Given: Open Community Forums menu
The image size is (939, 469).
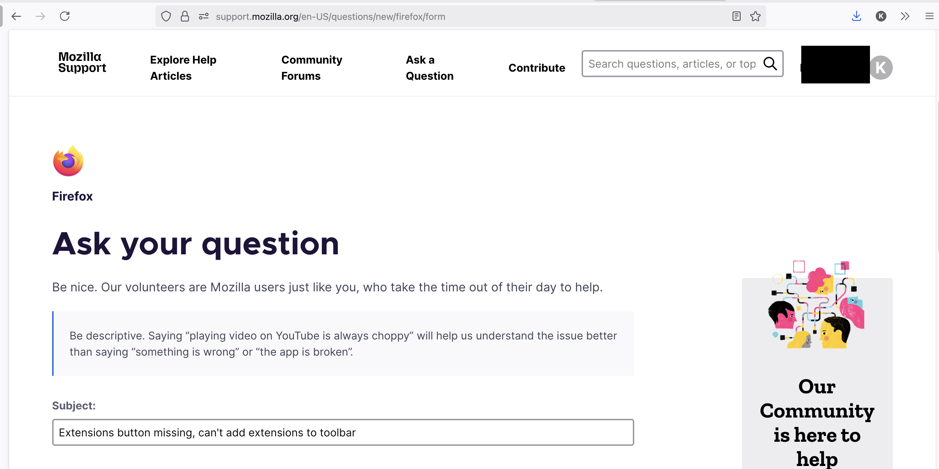Looking at the screenshot, I should point(311,68).
